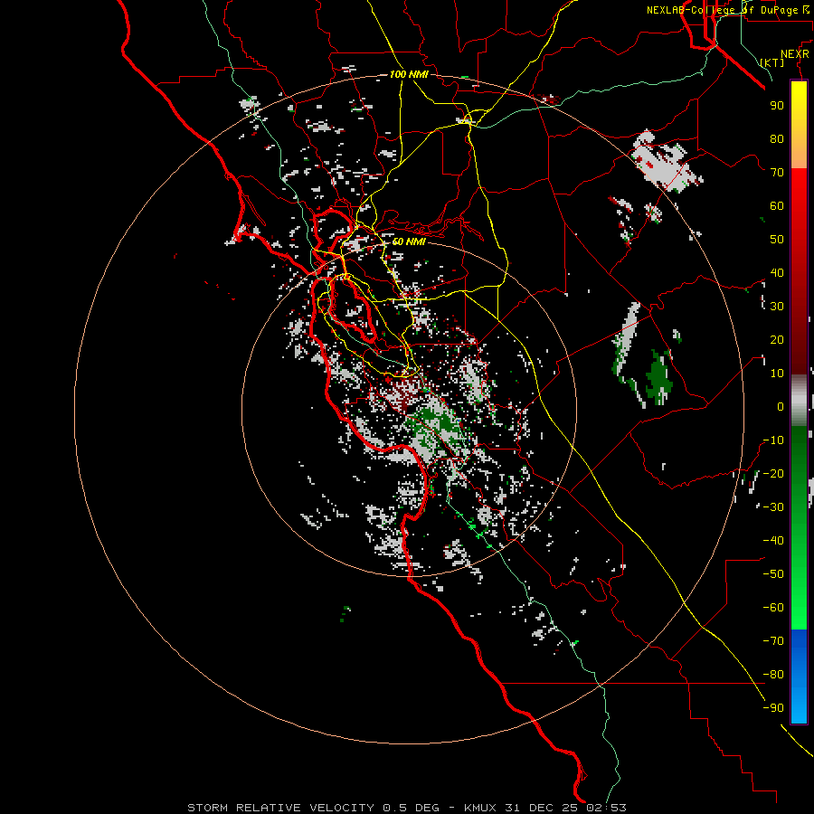Click the 0.5 DEG elevation text in footer
The image size is (814, 814).
(411, 808)
